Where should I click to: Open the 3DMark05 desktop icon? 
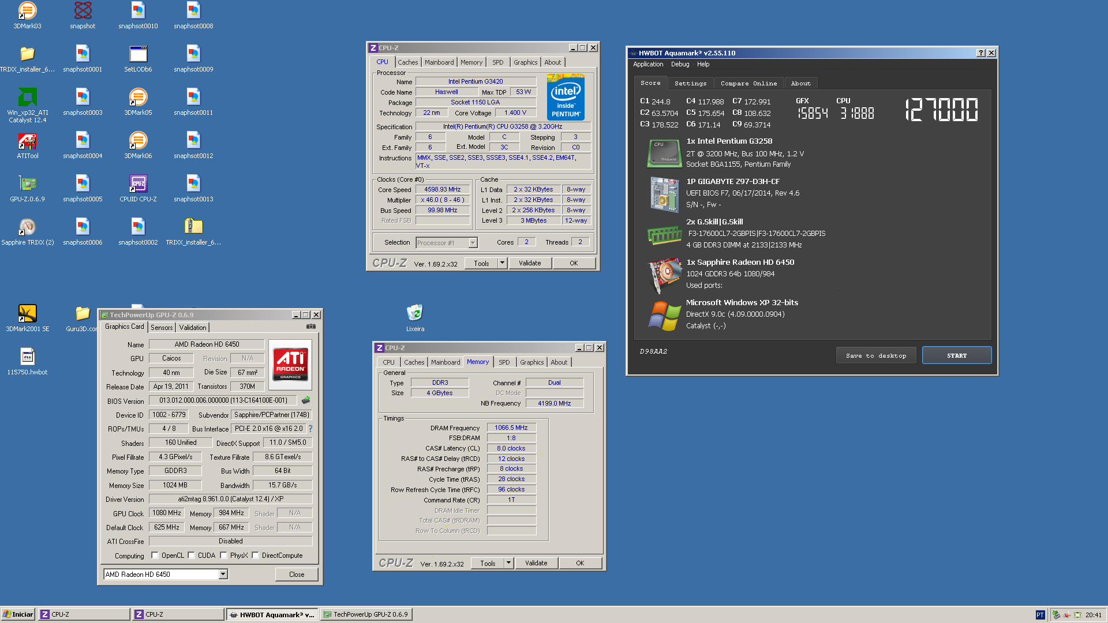click(x=138, y=97)
